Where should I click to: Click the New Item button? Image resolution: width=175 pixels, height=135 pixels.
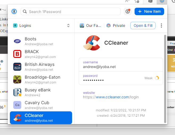[x=149, y=11]
